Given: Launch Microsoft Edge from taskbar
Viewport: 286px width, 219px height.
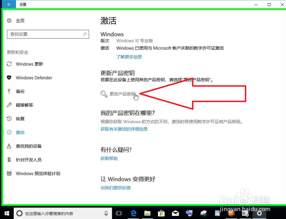Looking at the screenshot, I should tap(134, 213).
